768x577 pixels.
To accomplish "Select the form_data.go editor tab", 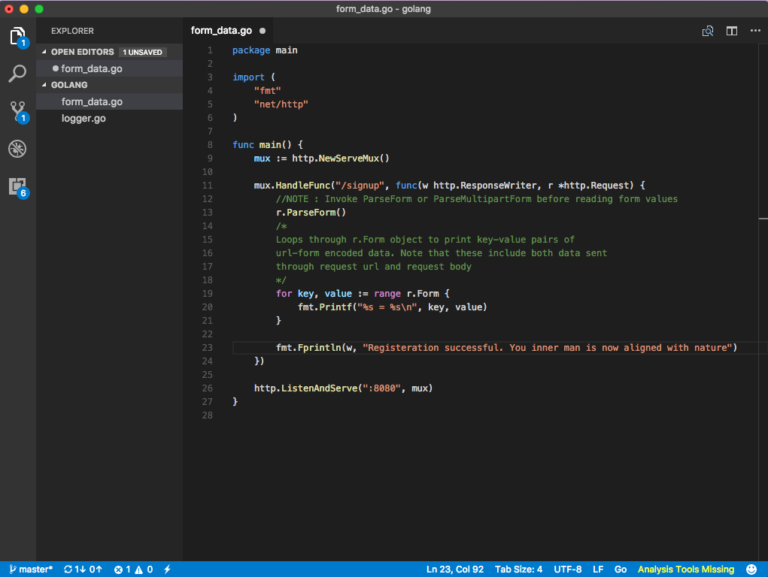I will click(x=221, y=31).
